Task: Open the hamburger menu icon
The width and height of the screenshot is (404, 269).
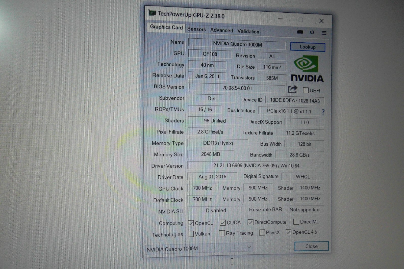Action: (x=324, y=33)
